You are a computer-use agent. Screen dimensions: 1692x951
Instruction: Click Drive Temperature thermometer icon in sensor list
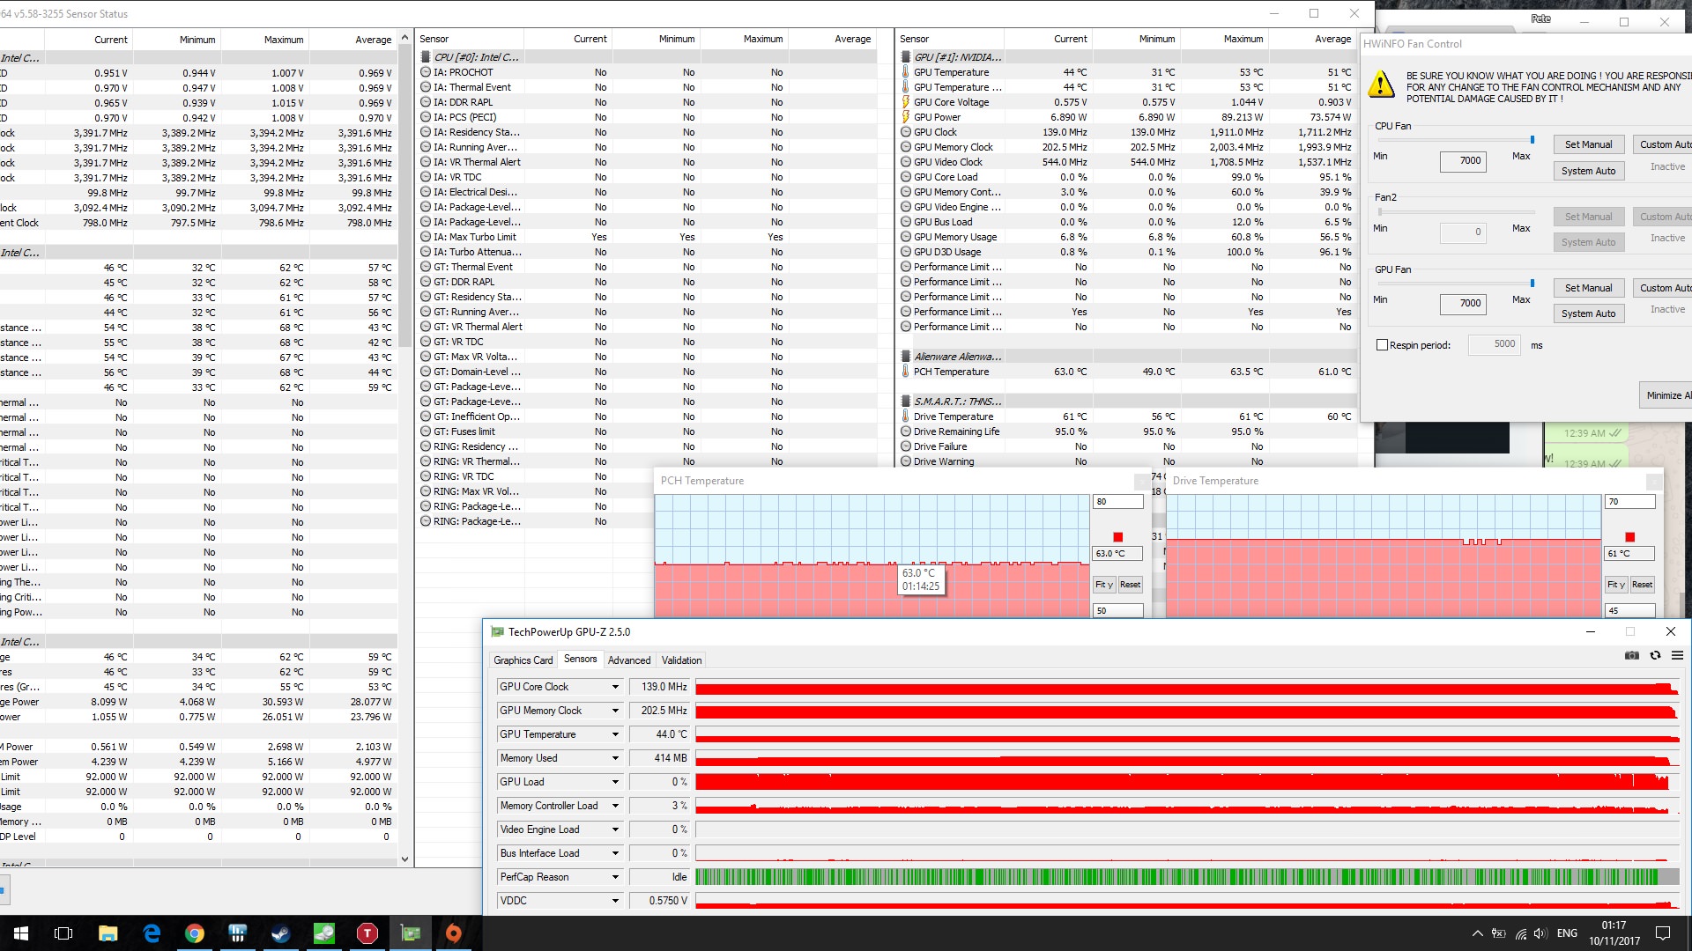click(x=905, y=417)
